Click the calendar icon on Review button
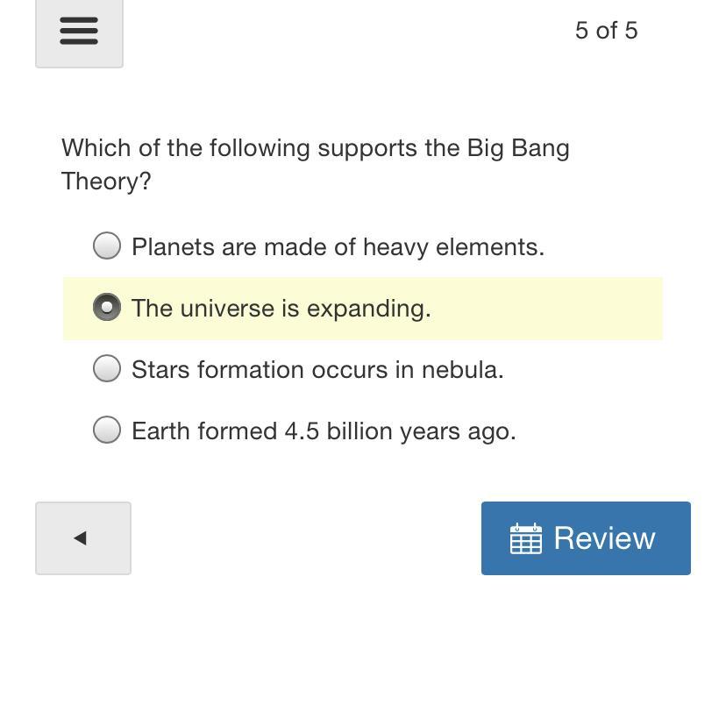Viewport: 726px width, 726px height. tap(525, 538)
